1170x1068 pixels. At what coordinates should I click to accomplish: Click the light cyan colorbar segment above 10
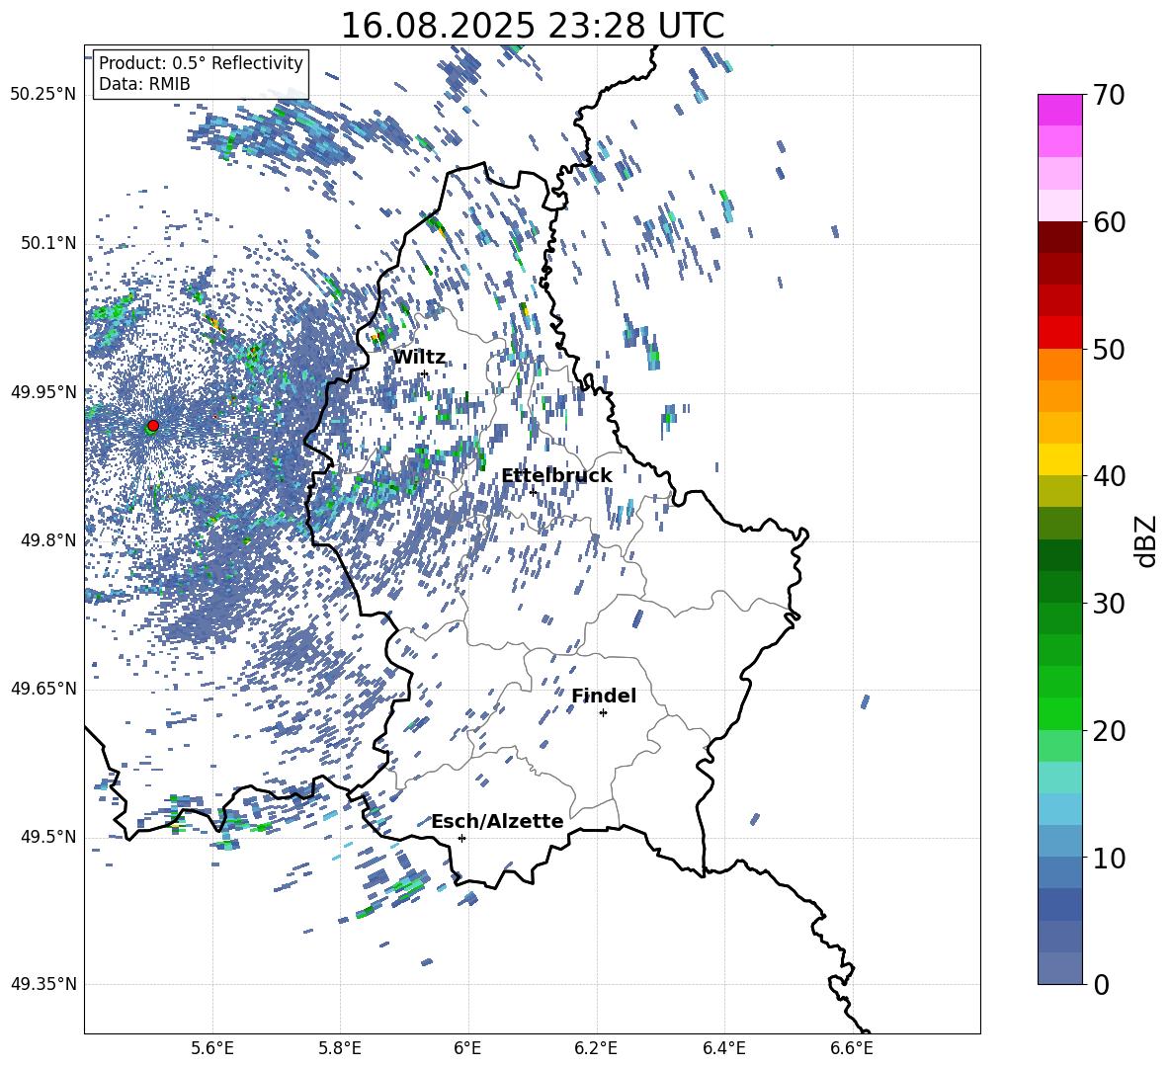[x=1059, y=809]
